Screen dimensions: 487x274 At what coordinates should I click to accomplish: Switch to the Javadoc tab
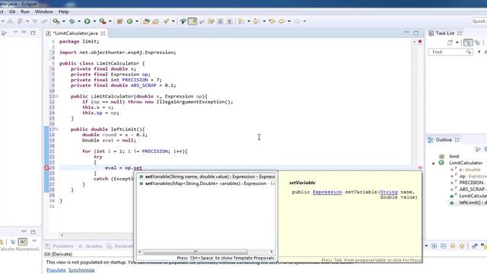(x=91, y=246)
